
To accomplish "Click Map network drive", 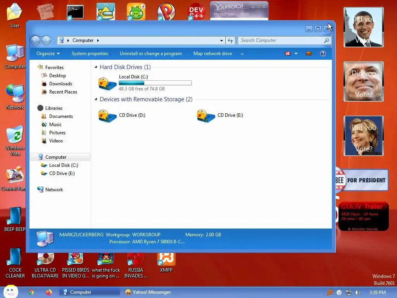I will tap(213, 54).
